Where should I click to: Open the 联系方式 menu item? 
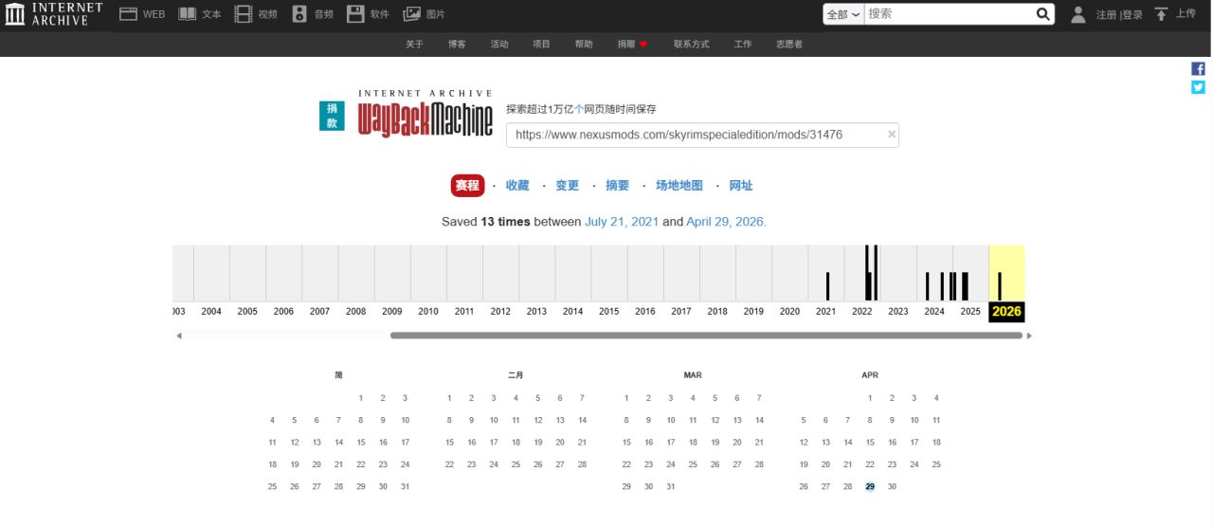click(691, 44)
